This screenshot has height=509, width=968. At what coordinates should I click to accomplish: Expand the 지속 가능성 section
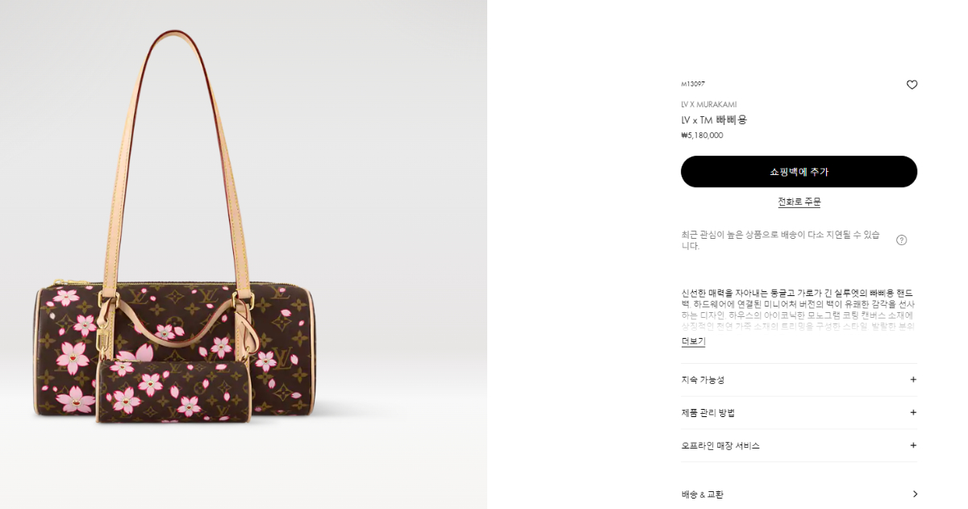pyautogui.click(x=799, y=379)
